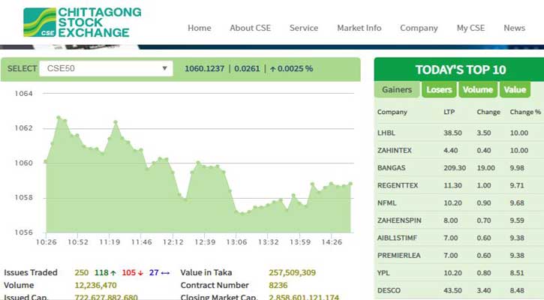
Task: Click the Change % column header
Action: click(x=525, y=112)
